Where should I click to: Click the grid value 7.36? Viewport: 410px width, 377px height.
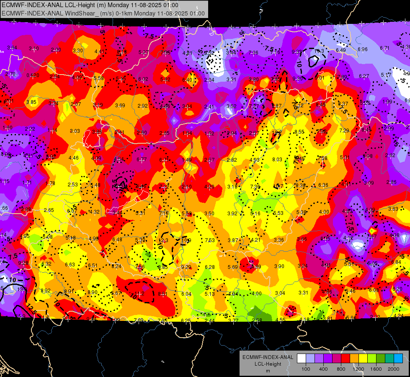(x=255, y=186)
